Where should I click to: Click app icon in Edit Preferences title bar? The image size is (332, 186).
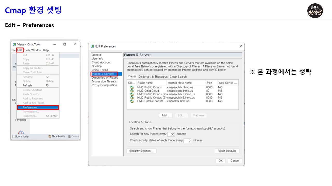pyautogui.click(x=92, y=46)
